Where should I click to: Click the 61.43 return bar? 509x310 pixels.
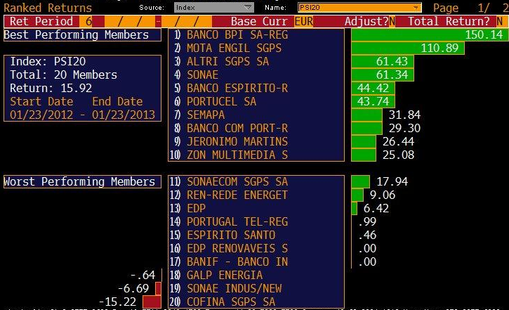tap(383, 61)
